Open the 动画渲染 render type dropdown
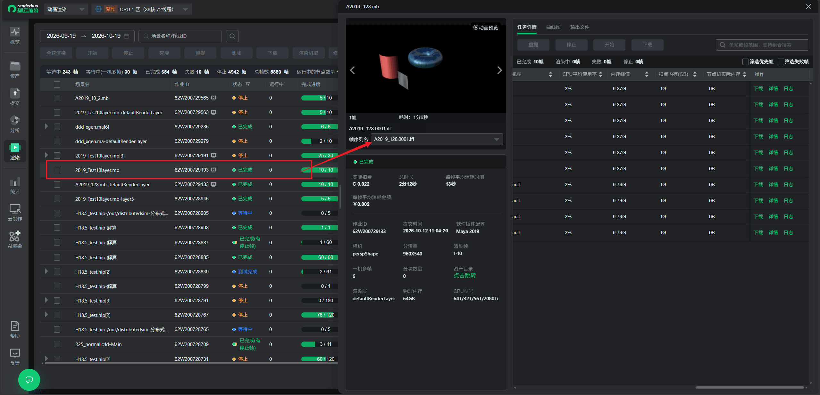Screen dimensions: 820x395 (x=66, y=9)
